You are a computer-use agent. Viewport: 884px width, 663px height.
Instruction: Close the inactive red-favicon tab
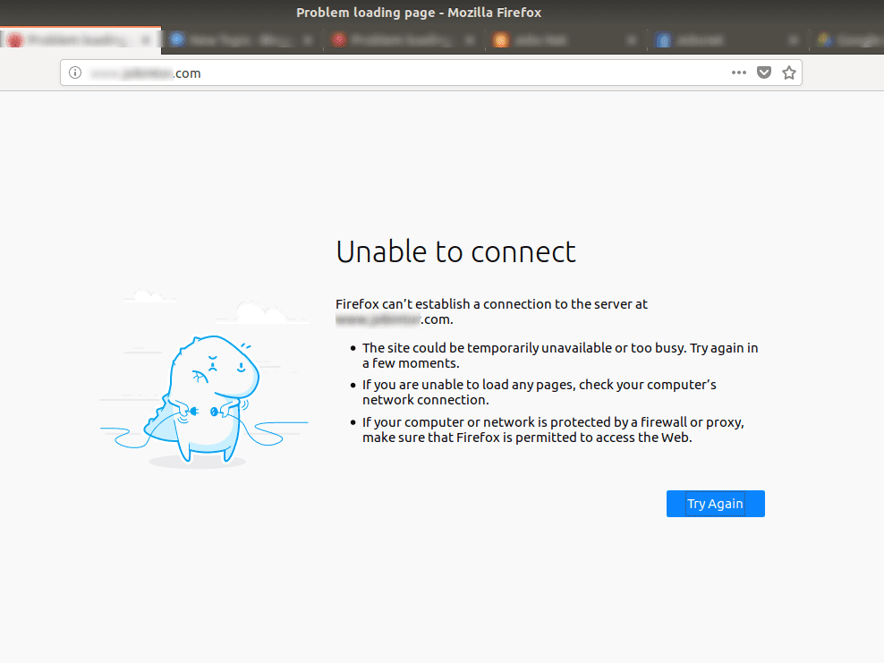pyautogui.click(x=470, y=40)
